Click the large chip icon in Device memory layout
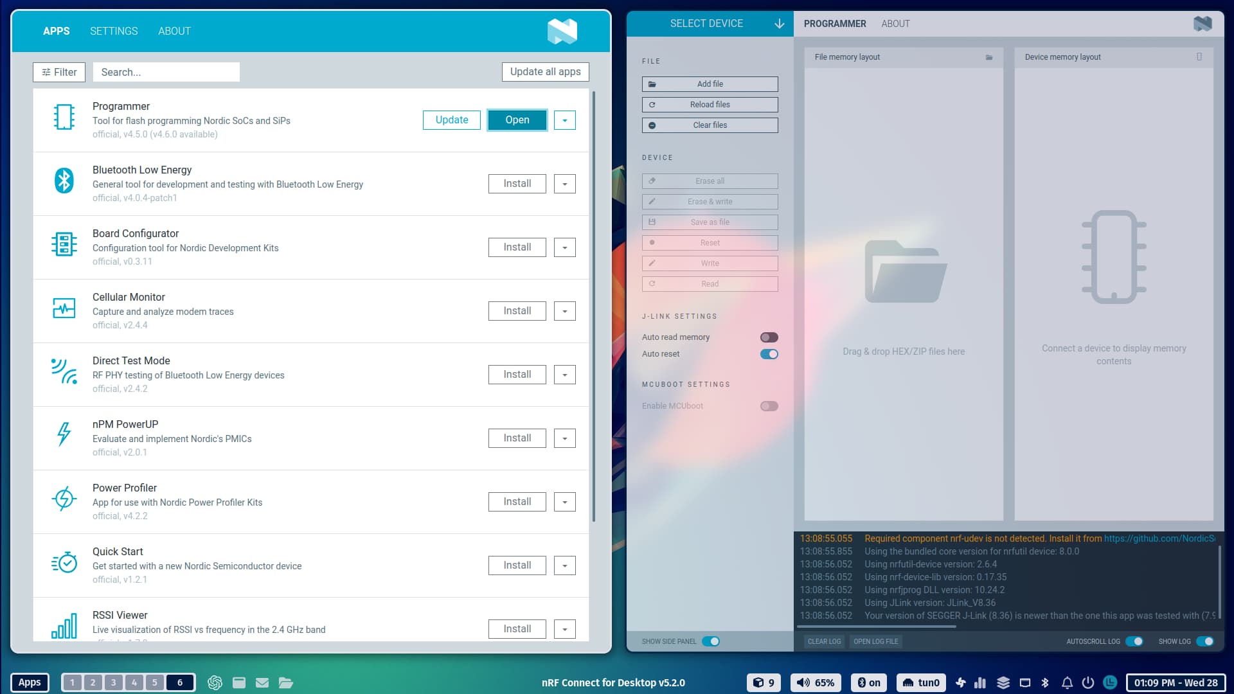Screen dimensions: 1234x694 click(x=1114, y=257)
